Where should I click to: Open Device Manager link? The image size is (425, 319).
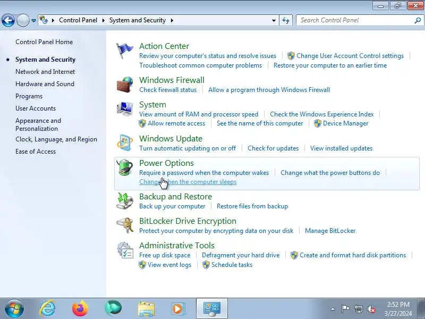[x=346, y=123]
